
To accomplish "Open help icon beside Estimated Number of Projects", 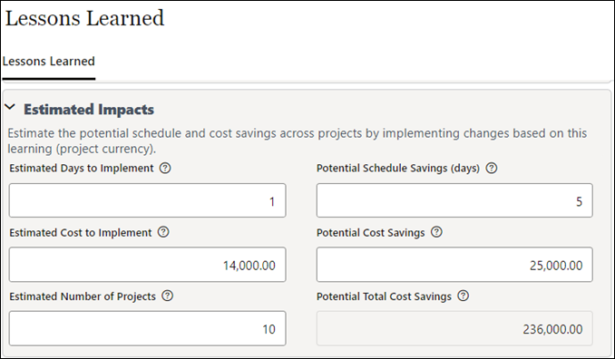I will point(168,296).
